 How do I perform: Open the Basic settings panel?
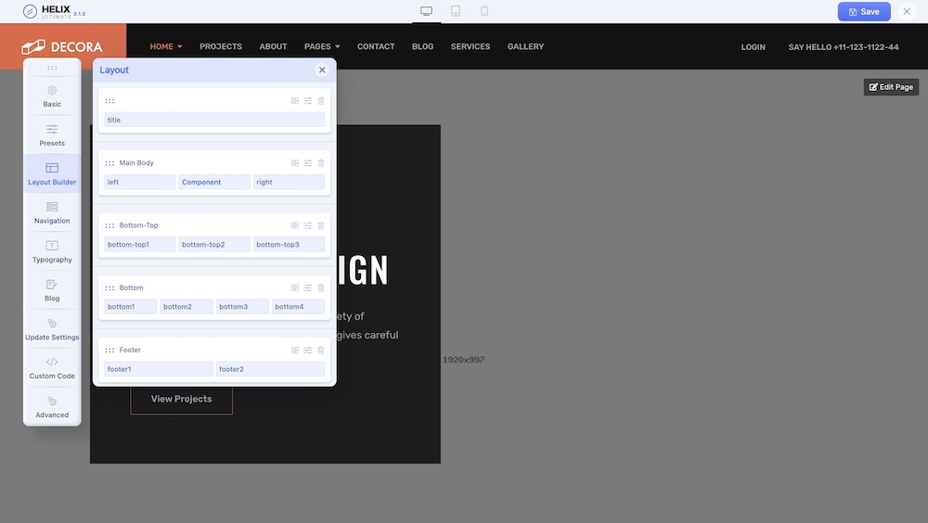[52, 96]
